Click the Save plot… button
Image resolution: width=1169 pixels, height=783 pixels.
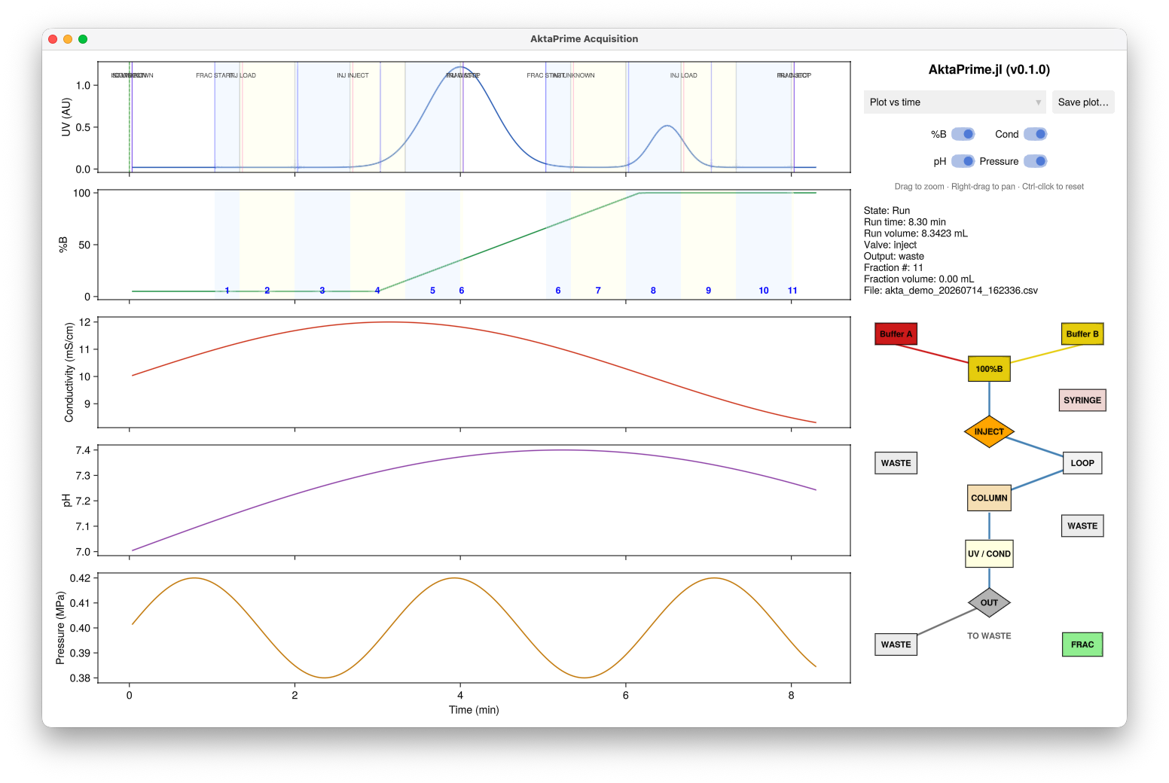(x=1083, y=102)
